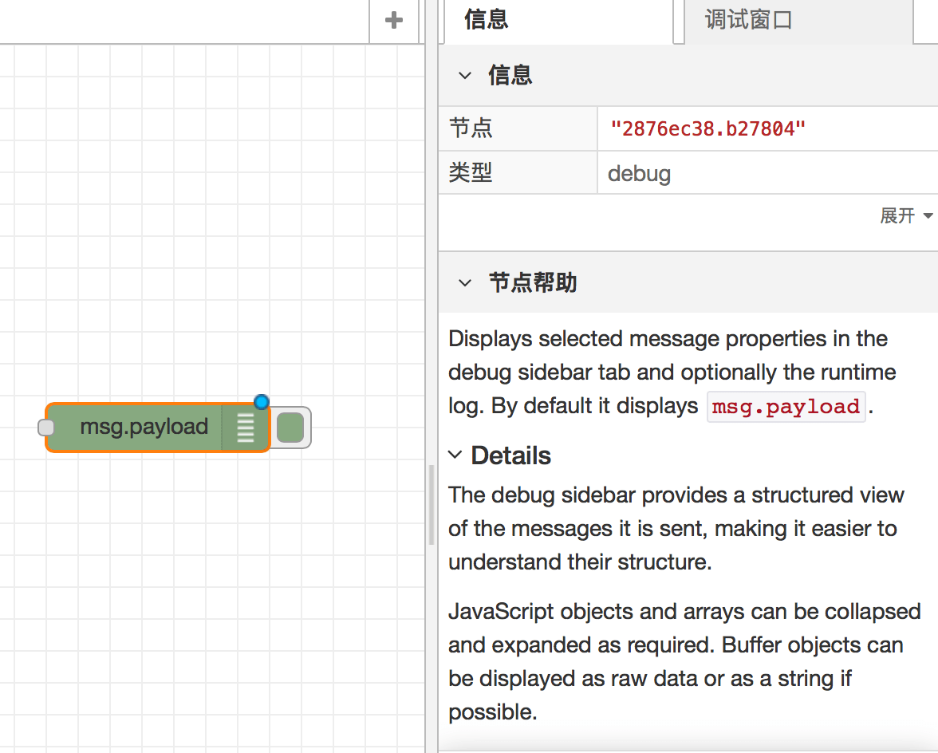Collapse the Details section in node help
This screenshot has height=753, width=938.
click(x=455, y=455)
